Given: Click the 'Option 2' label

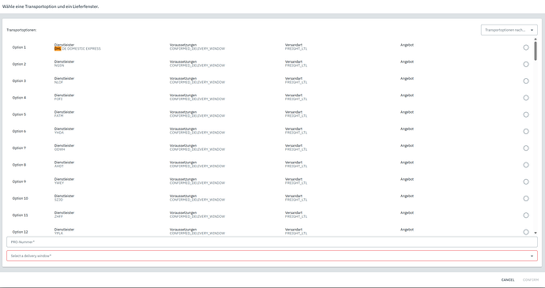Looking at the screenshot, I should click(19, 64).
